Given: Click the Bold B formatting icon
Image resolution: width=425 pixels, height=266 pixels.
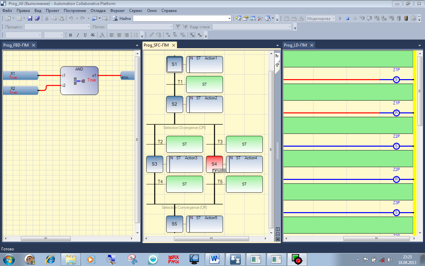Looking at the screenshot, I should pyautogui.click(x=70, y=35).
